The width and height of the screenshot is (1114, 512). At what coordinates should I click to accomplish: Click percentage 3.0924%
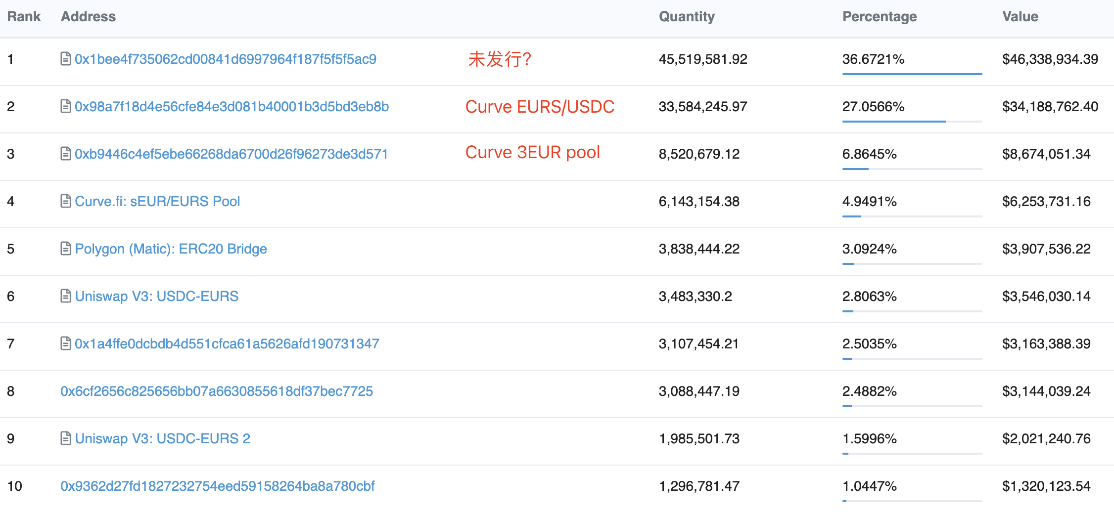pyautogui.click(x=869, y=249)
